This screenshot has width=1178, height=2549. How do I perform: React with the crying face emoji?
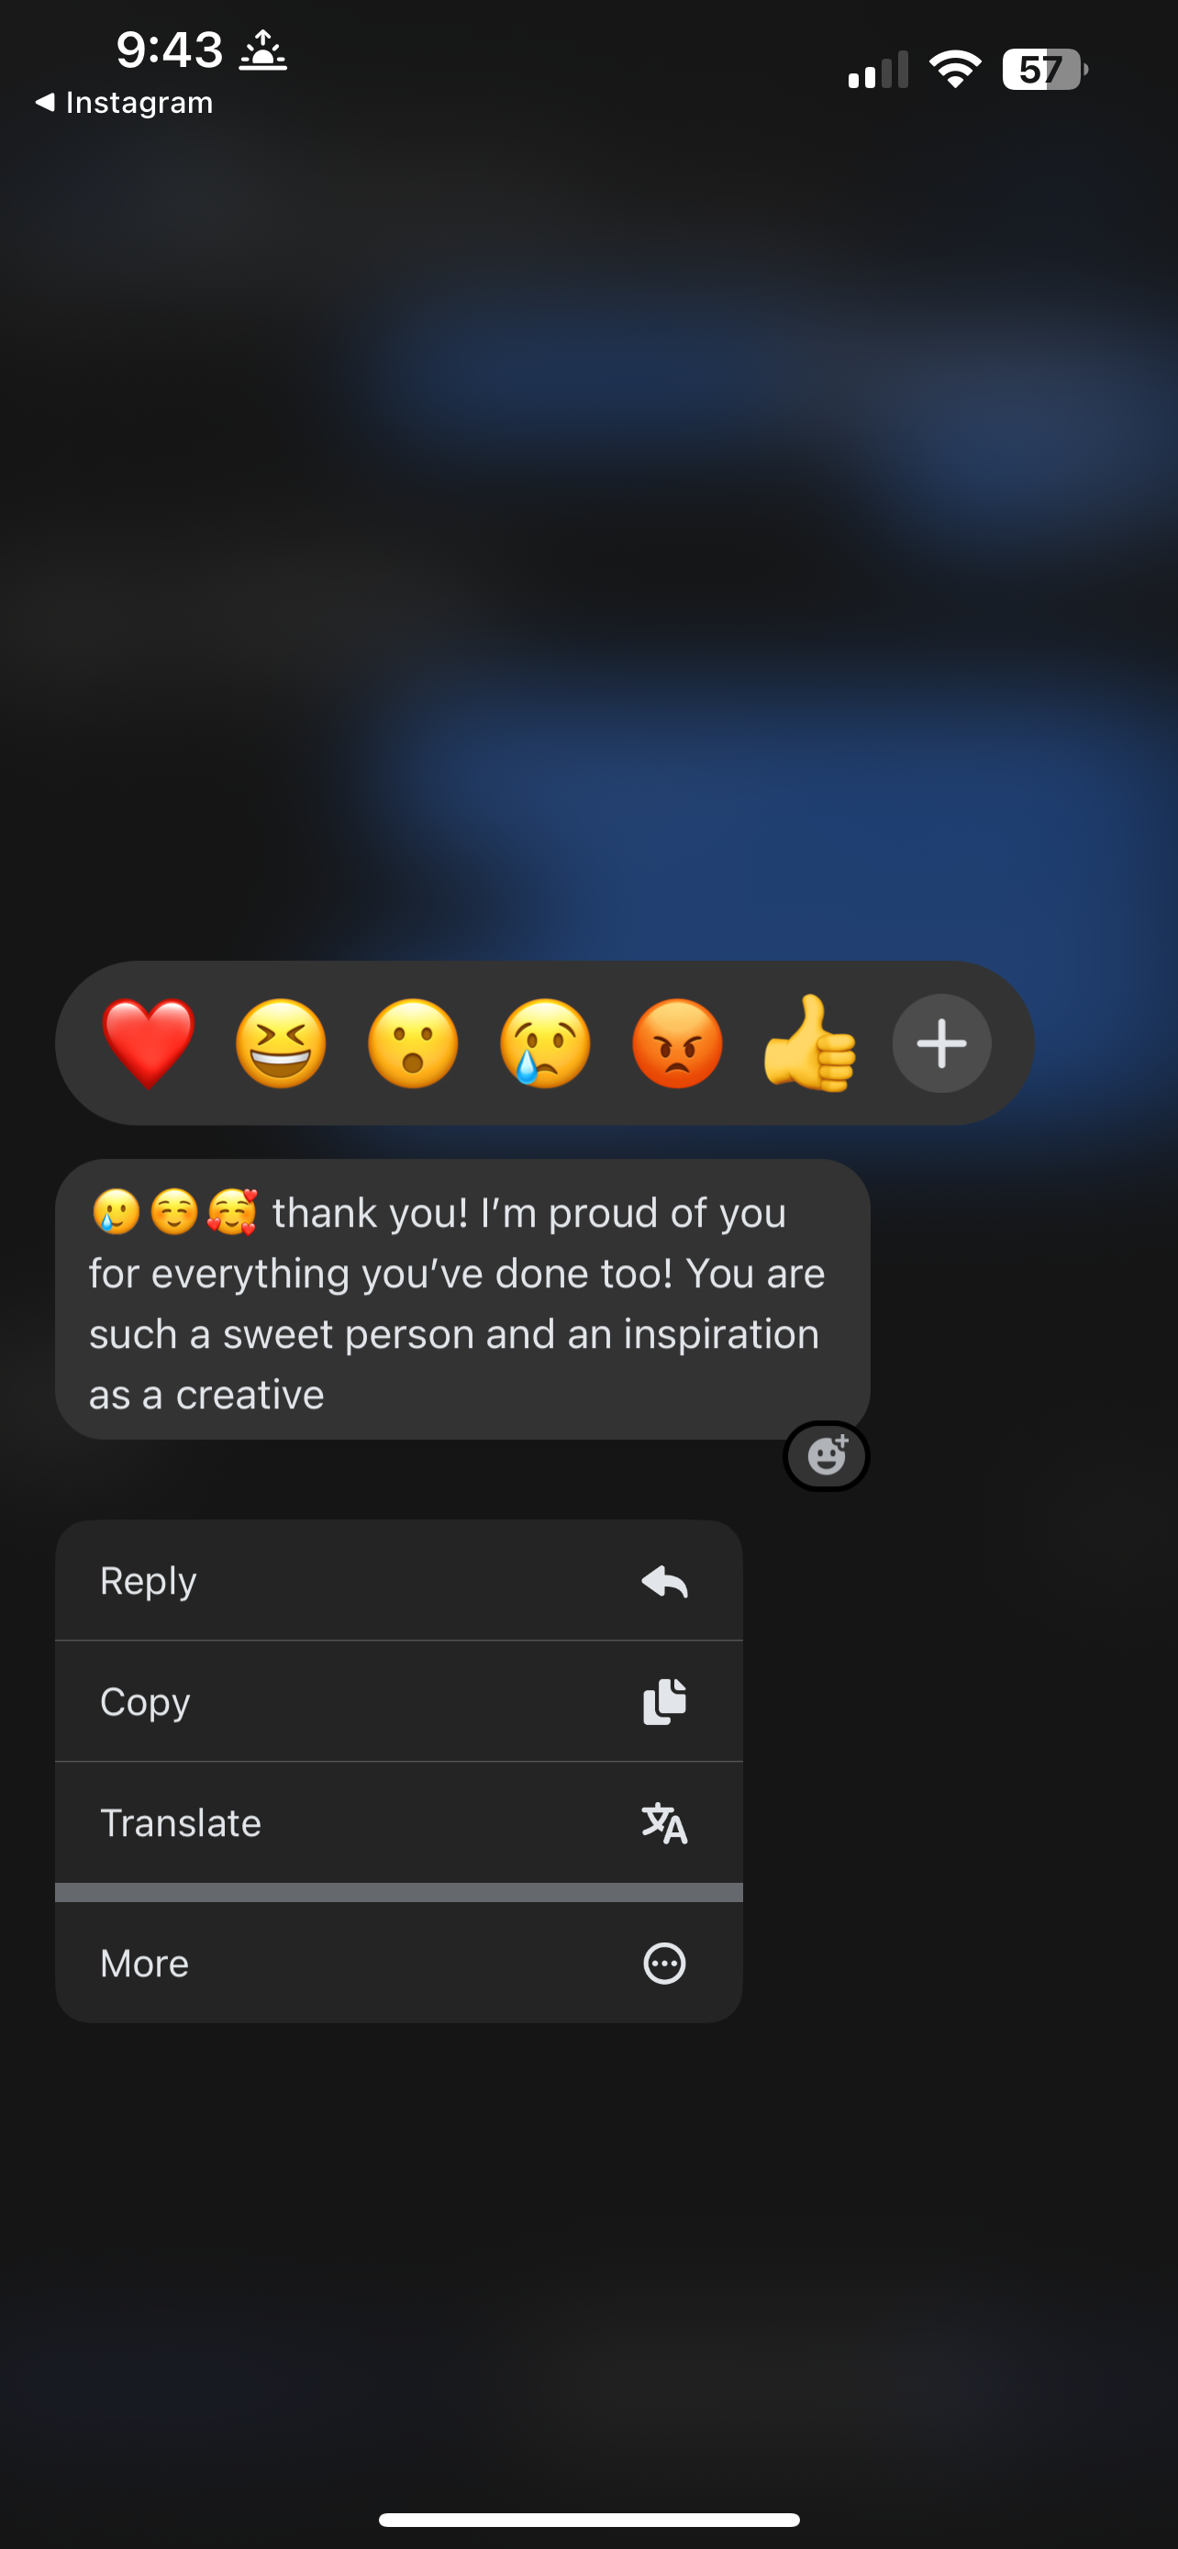545,1043
